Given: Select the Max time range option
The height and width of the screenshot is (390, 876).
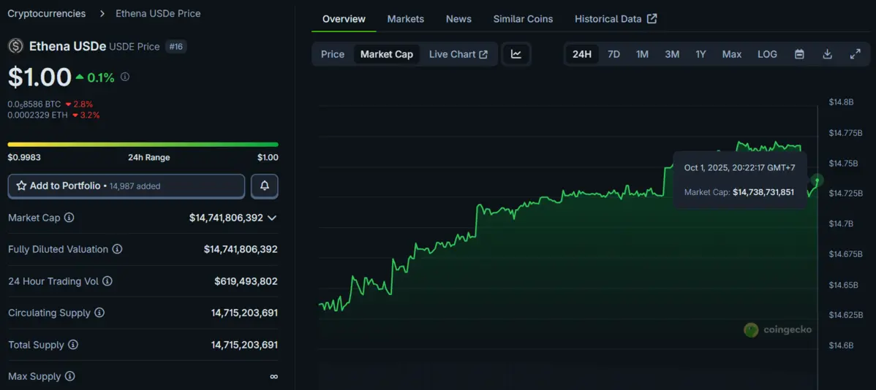Looking at the screenshot, I should click(731, 54).
